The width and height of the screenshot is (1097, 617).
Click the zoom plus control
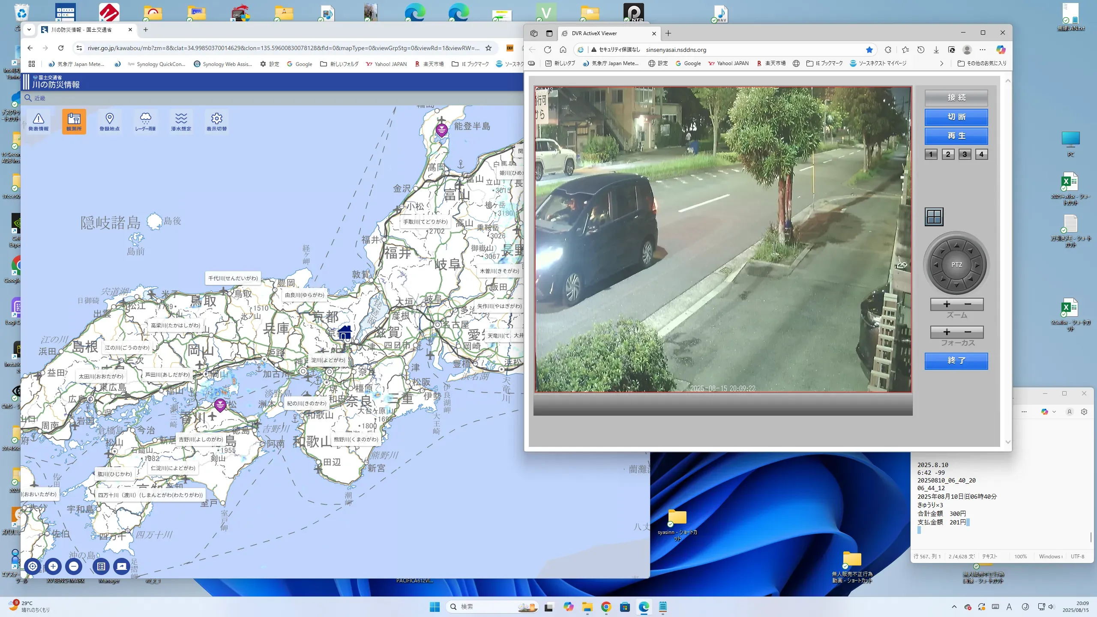(947, 304)
